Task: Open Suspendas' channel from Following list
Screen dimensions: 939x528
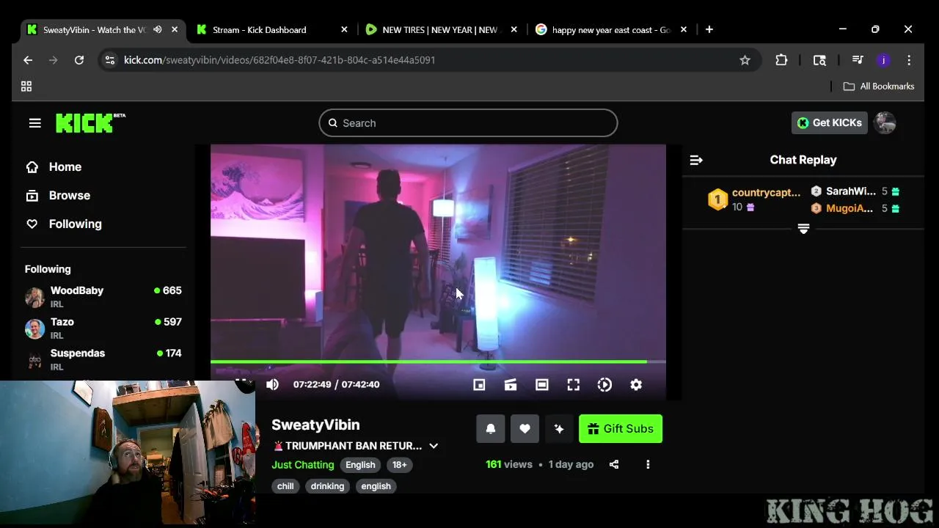Action: coord(103,359)
